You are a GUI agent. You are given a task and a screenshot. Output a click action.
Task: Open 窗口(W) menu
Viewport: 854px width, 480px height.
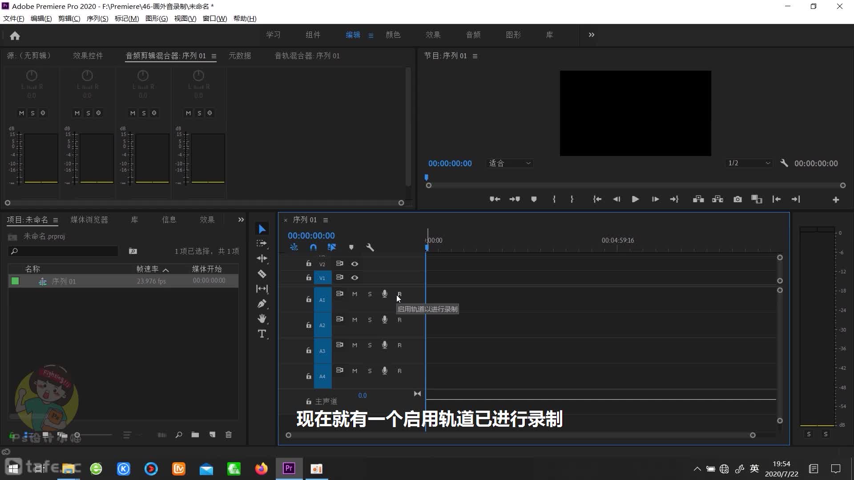pyautogui.click(x=215, y=18)
